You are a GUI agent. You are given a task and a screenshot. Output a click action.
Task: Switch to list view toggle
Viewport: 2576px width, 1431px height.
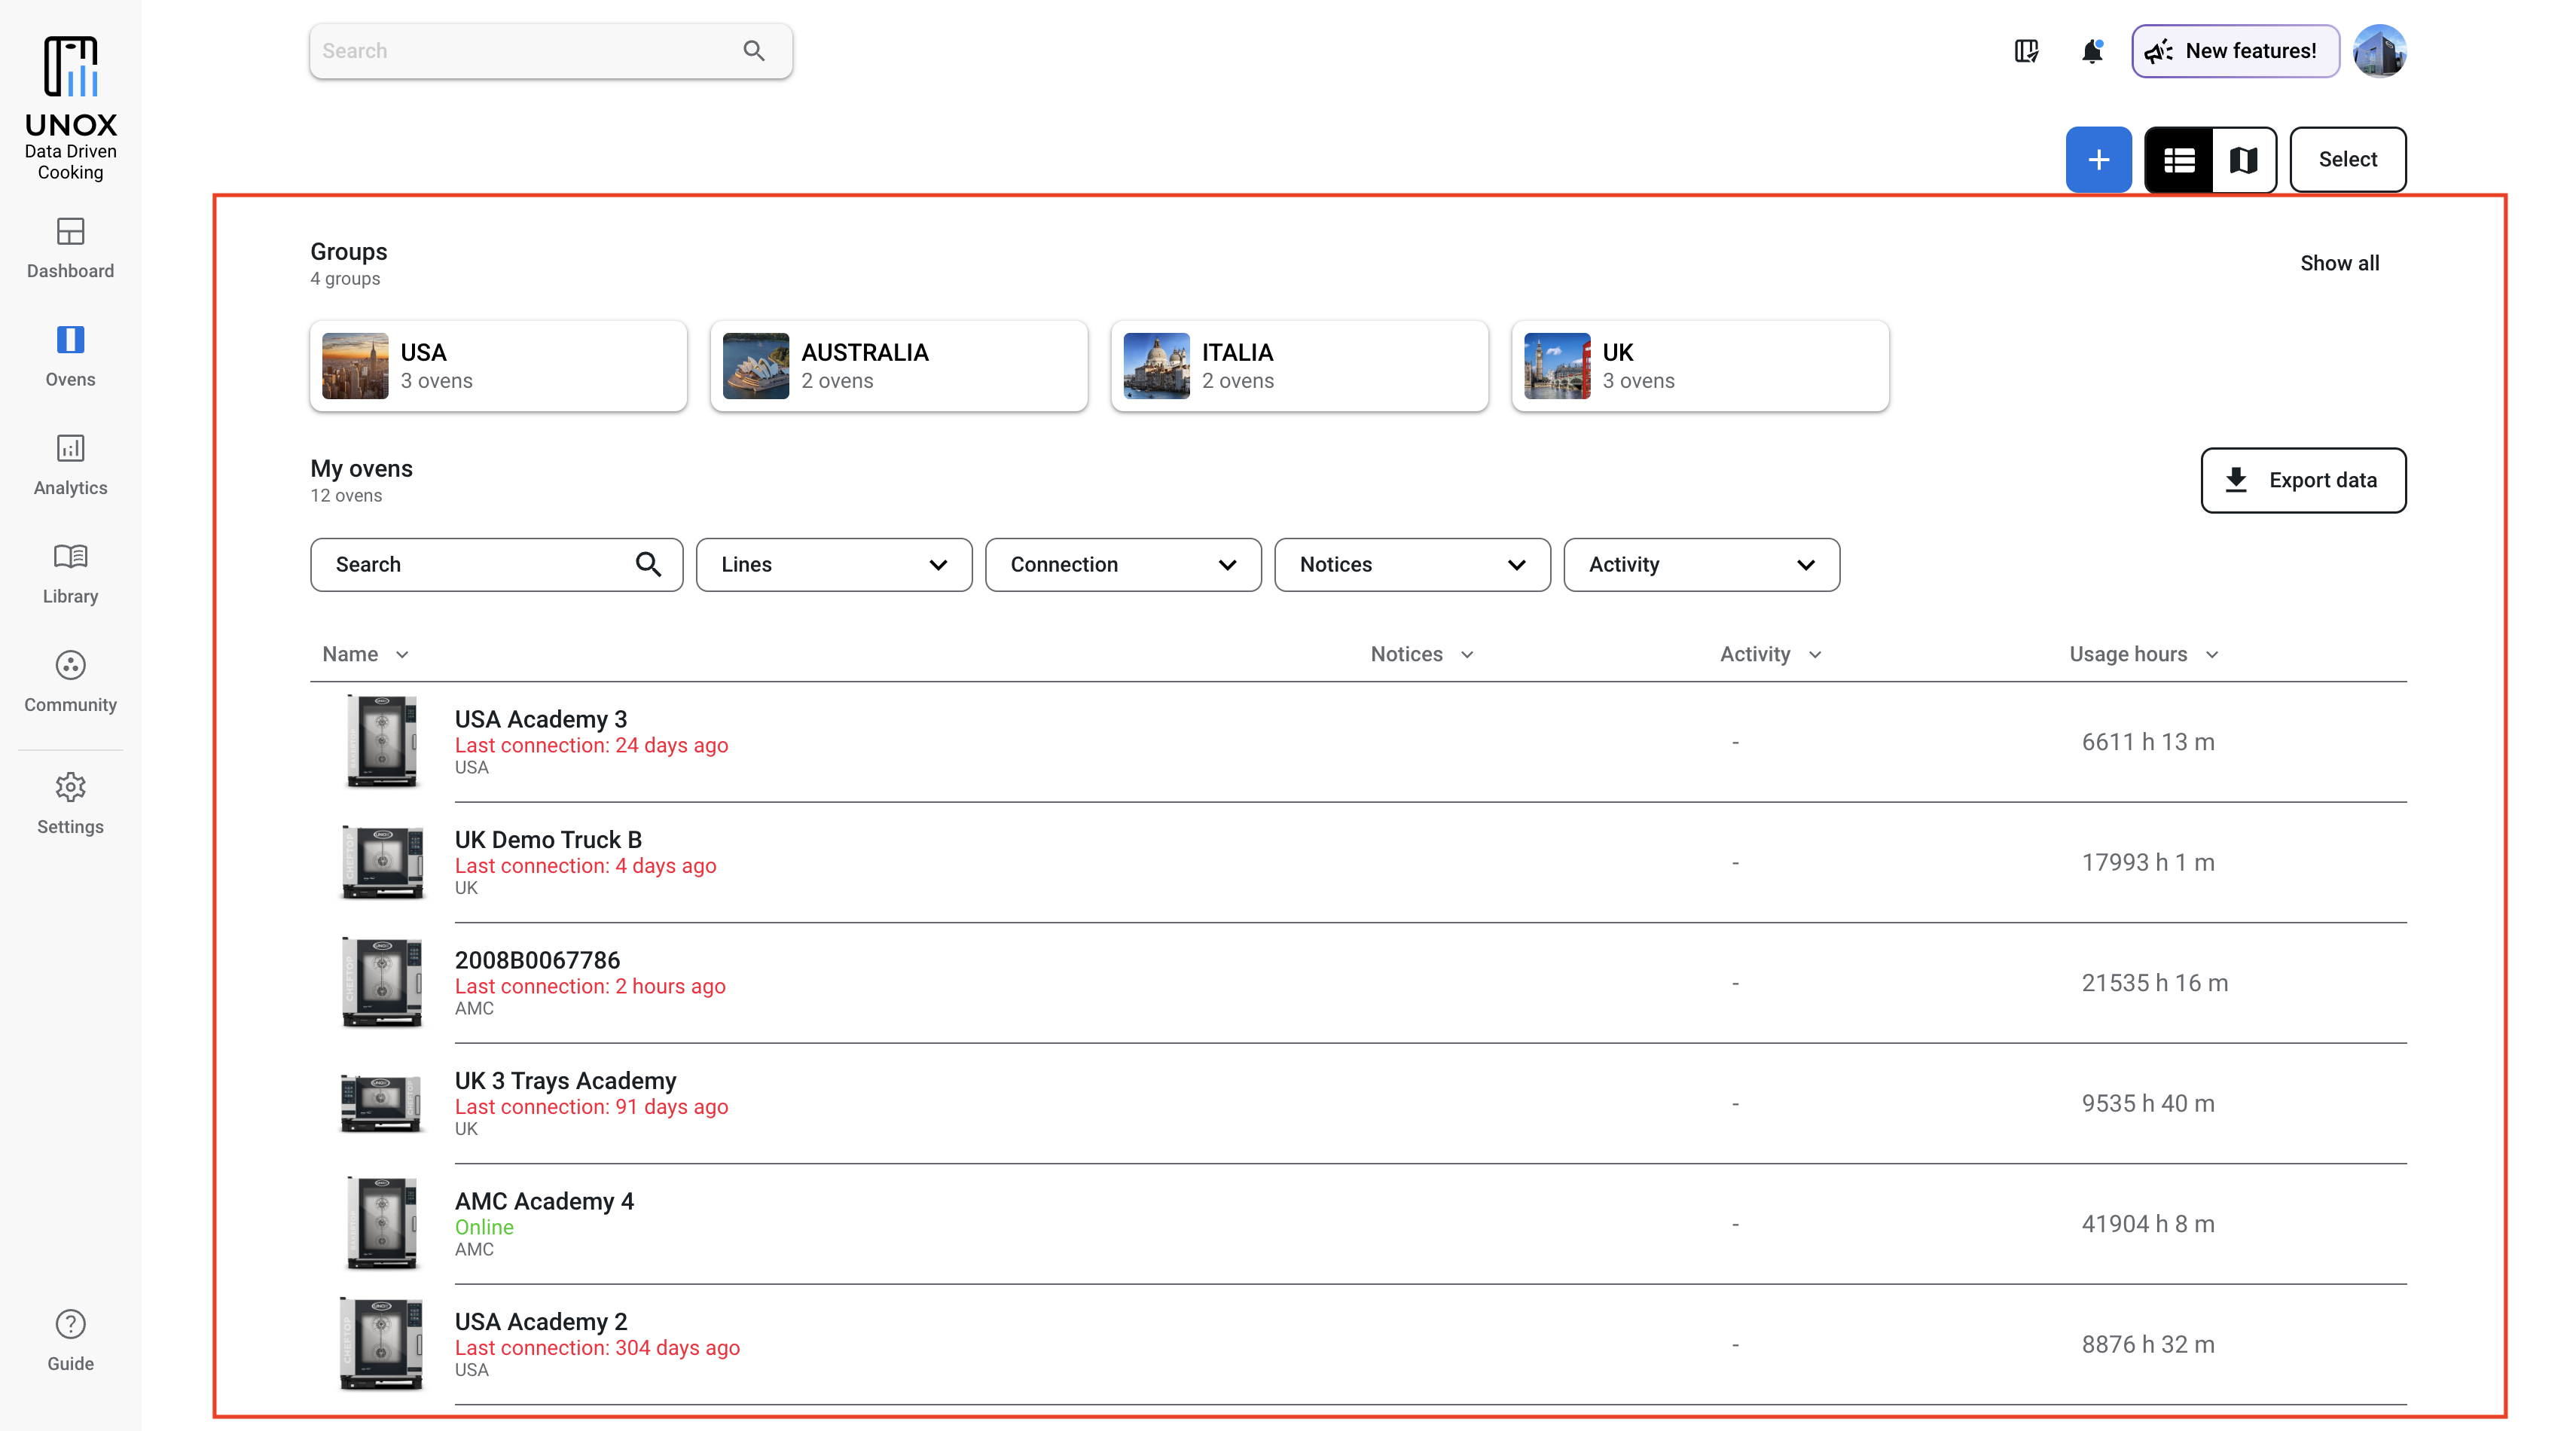click(2179, 160)
